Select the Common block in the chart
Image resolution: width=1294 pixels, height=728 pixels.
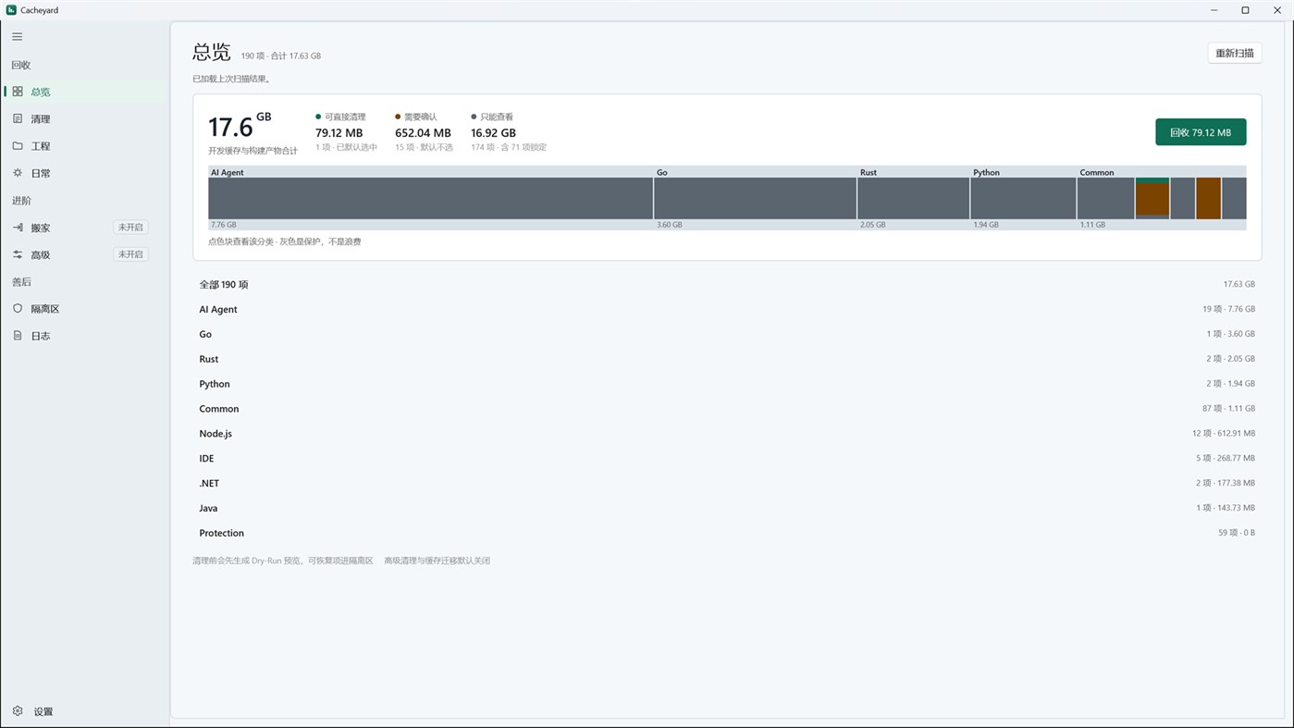(x=1106, y=198)
